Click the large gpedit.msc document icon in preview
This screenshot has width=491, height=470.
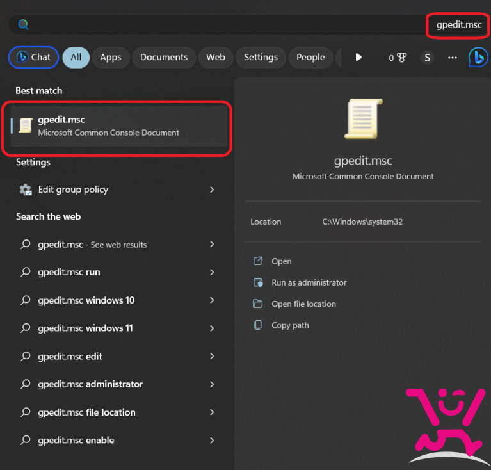click(363, 118)
